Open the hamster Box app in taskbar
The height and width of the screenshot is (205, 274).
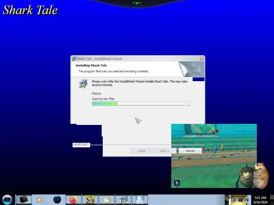point(90,200)
